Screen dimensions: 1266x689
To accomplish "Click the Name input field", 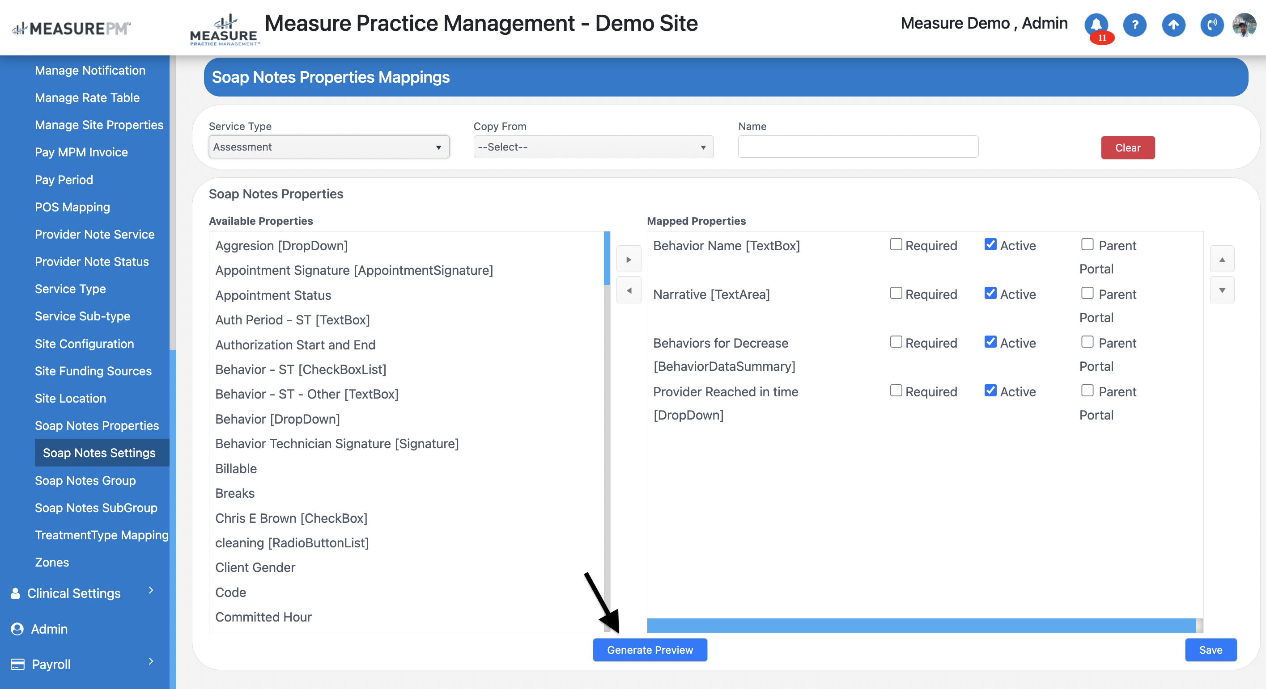I will click(x=858, y=147).
